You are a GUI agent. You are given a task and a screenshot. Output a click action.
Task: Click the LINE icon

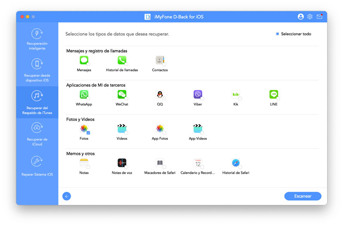(274, 94)
